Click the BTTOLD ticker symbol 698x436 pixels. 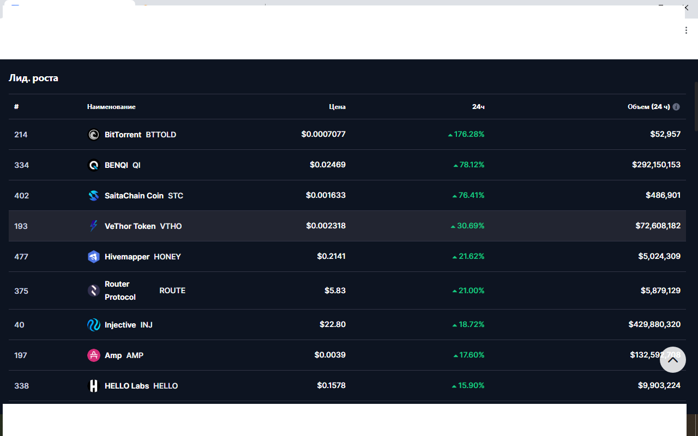[161, 135]
